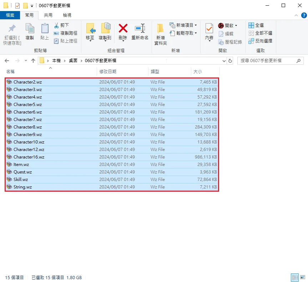Select the Character16.wz file
Image resolution: width=308 pixels, height=282 pixels.
point(29,157)
